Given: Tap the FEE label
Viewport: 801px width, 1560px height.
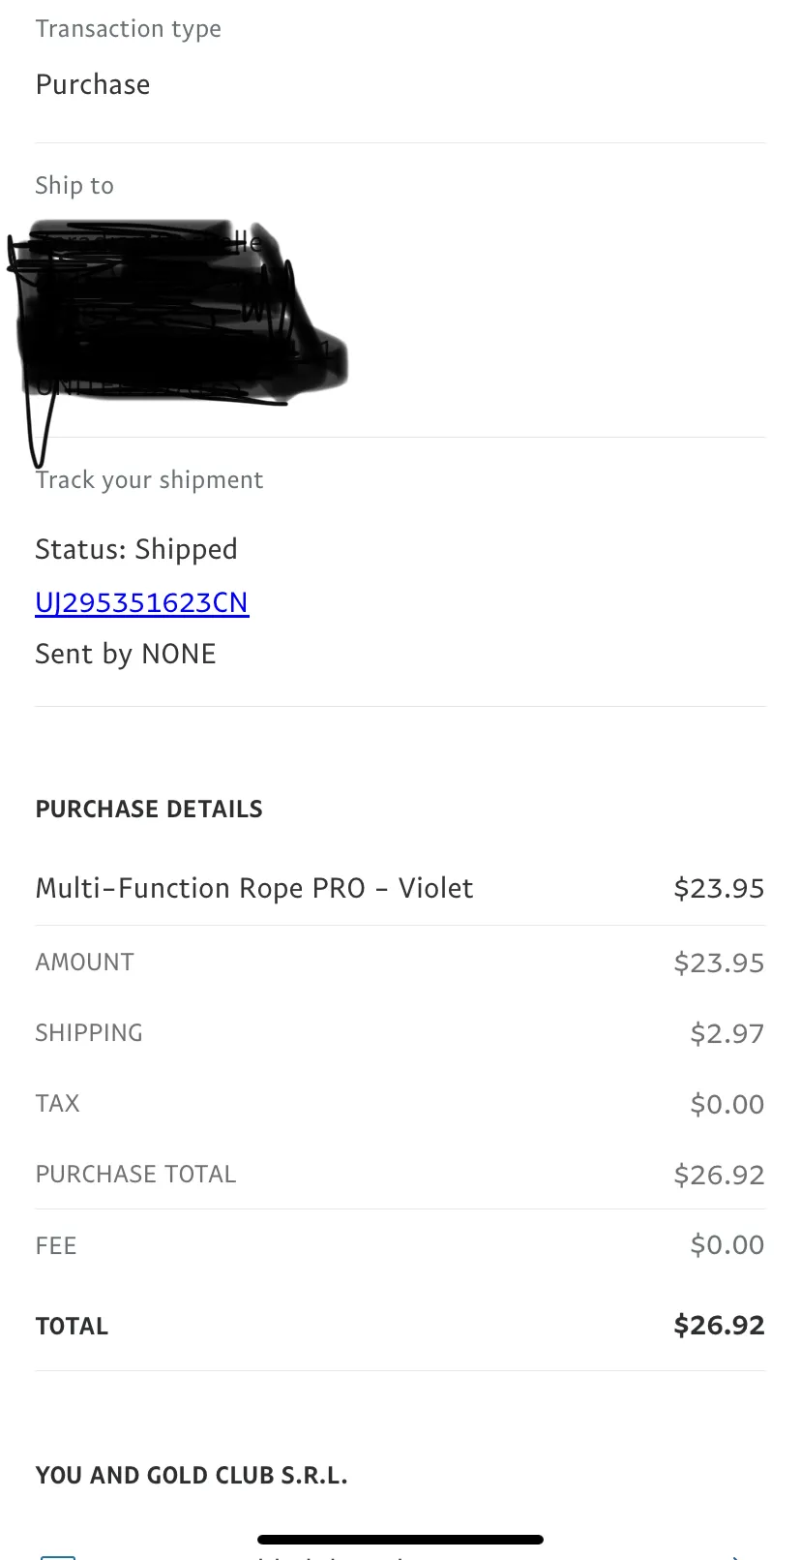Looking at the screenshot, I should coord(56,1245).
